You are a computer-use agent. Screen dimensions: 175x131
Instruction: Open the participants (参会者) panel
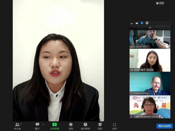17,124
